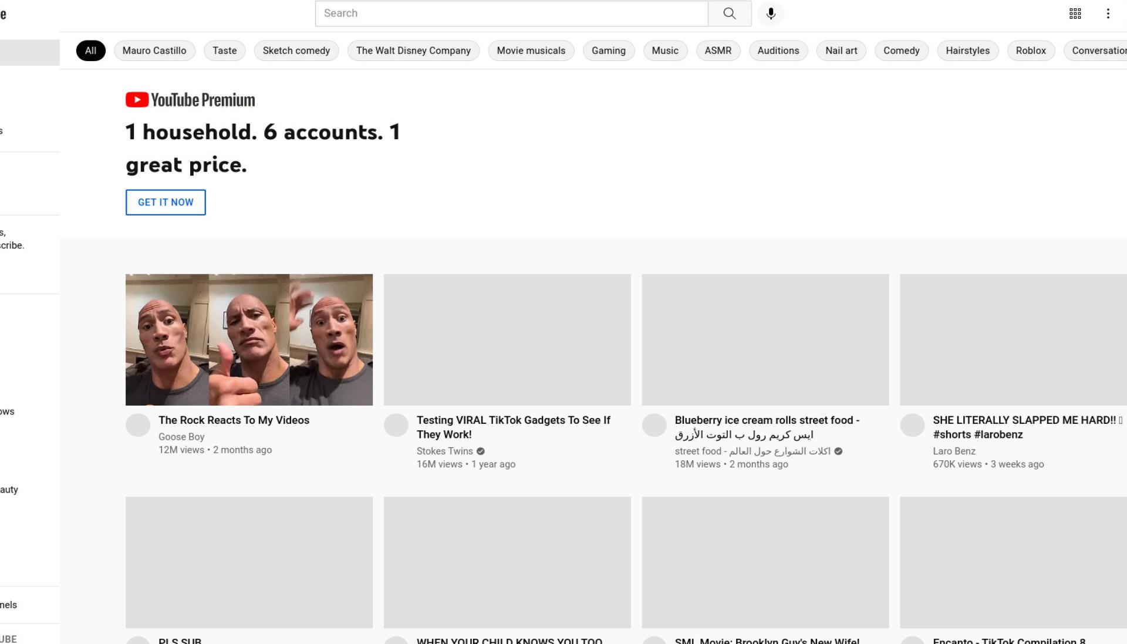Select the ASMR filter chip

718,50
